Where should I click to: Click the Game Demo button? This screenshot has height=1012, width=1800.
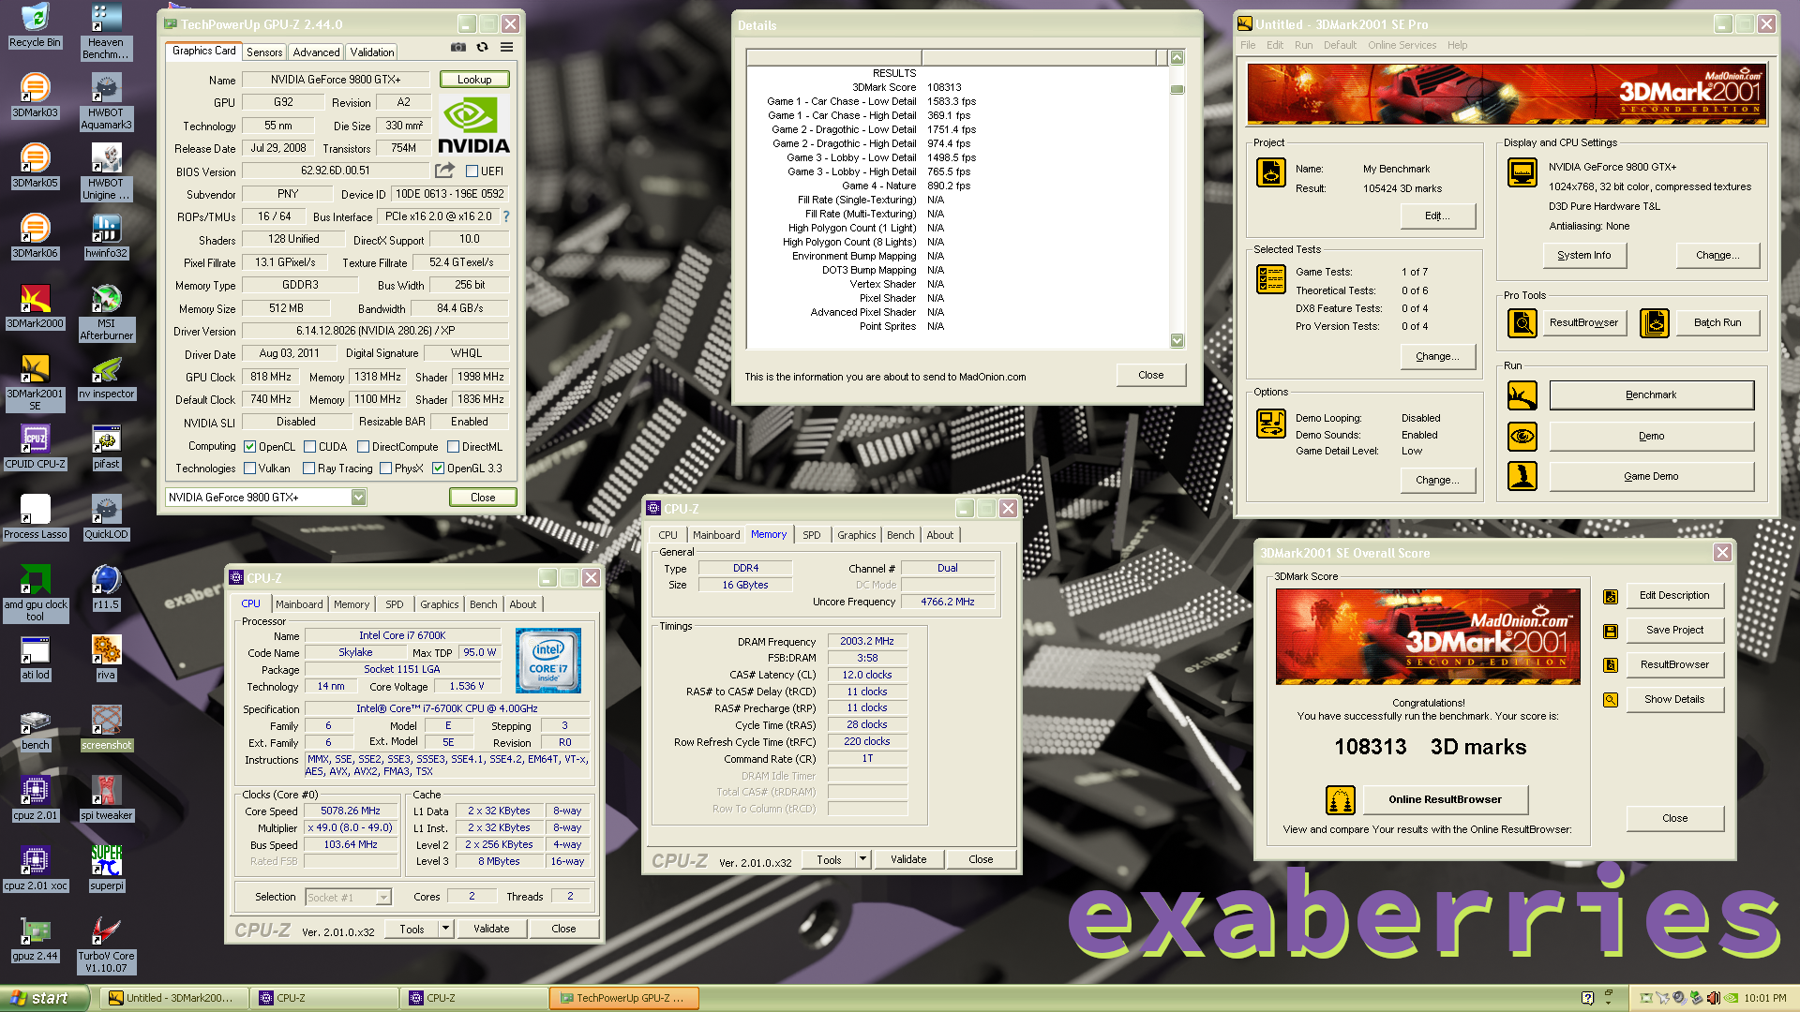tap(1651, 477)
